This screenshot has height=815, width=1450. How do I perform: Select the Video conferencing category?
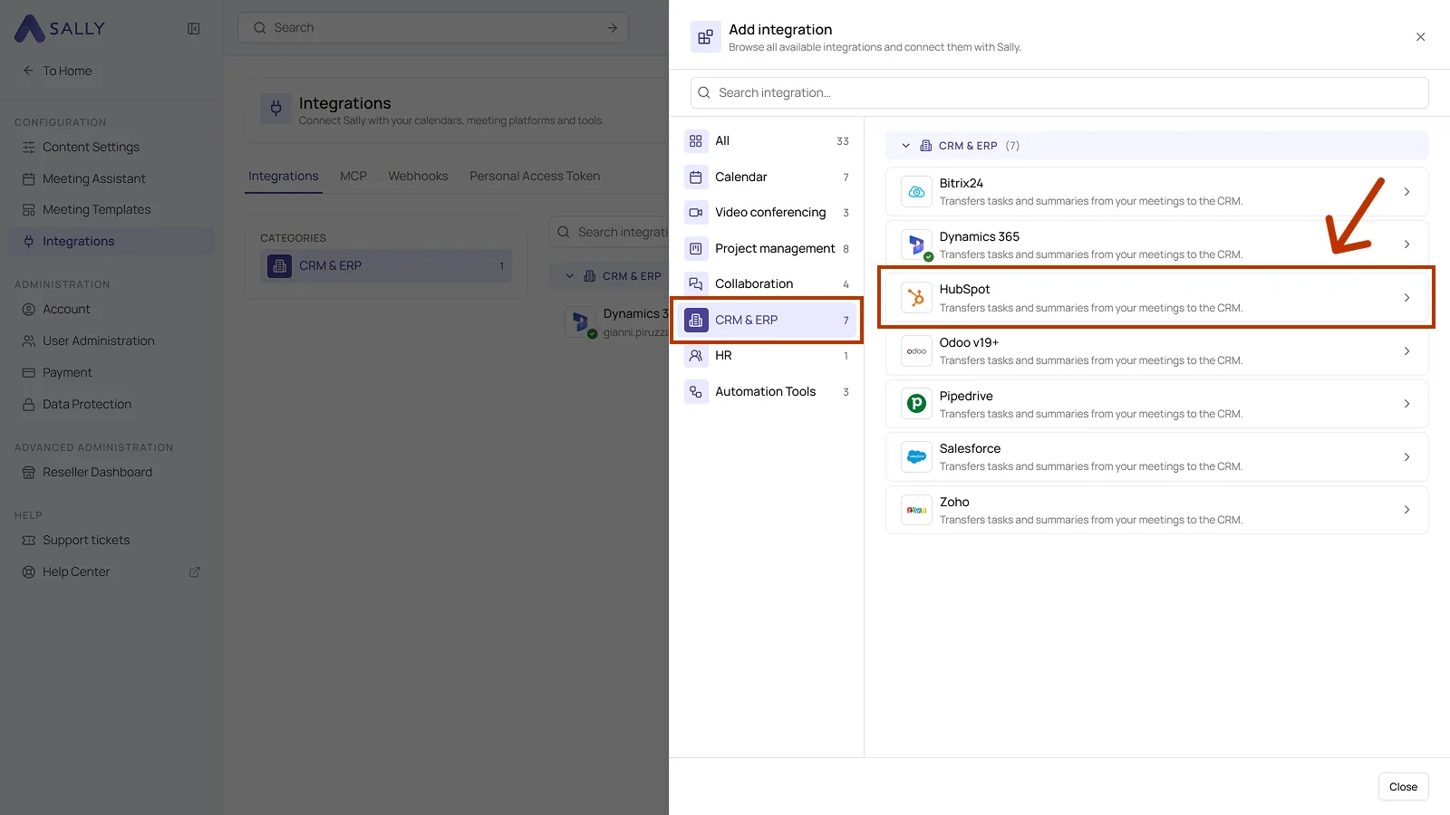pyautogui.click(x=767, y=213)
